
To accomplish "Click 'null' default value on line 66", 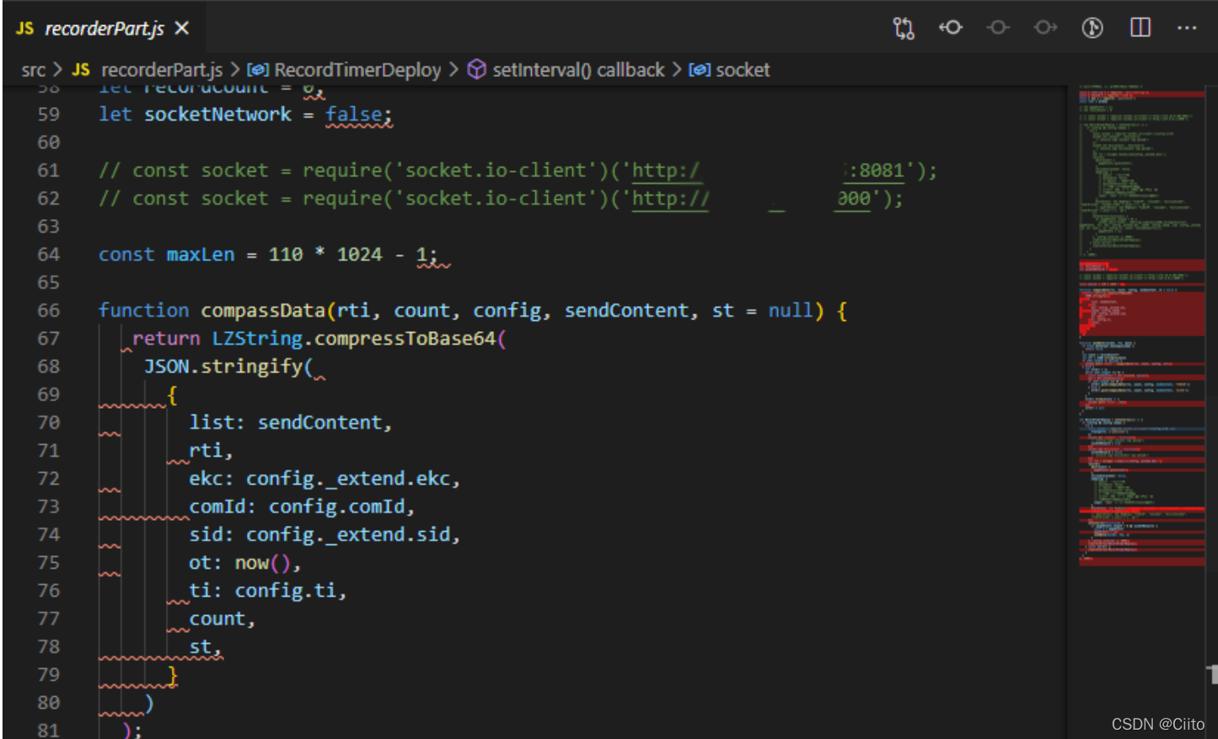I will (x=791, y=311).
